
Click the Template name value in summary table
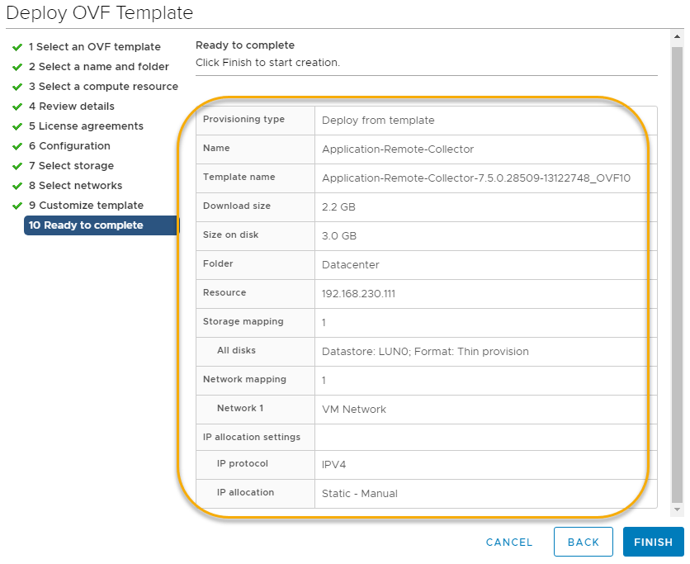point(476,178)
